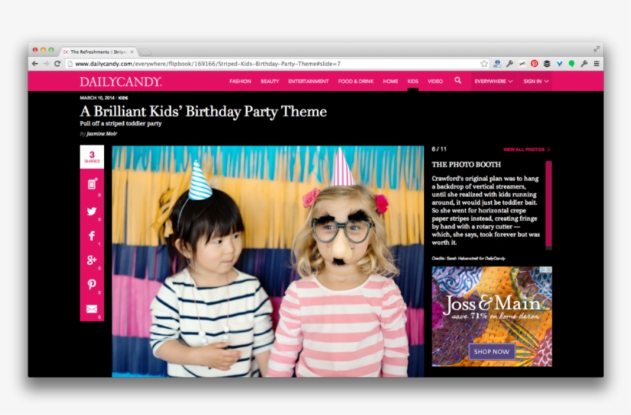Click the clipboard save icon in the share bar
This screenshot has width=631, height=415.
click(92, 183)
